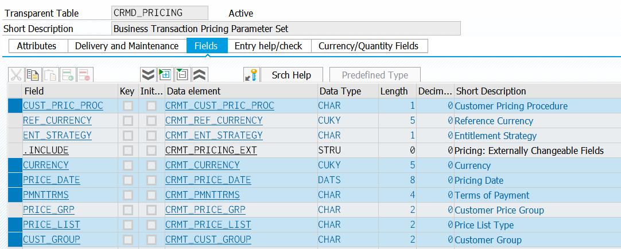Open the Entry help/check tab
Image resolution: width=621 pixels, height=249 pixels.
coord(269,46)
